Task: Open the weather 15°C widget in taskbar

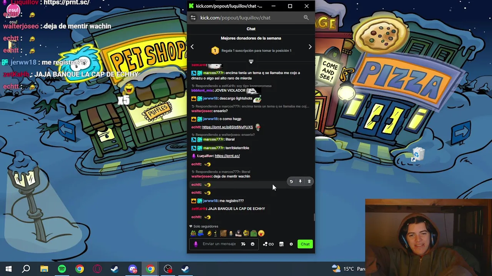Action: [348, 269]
